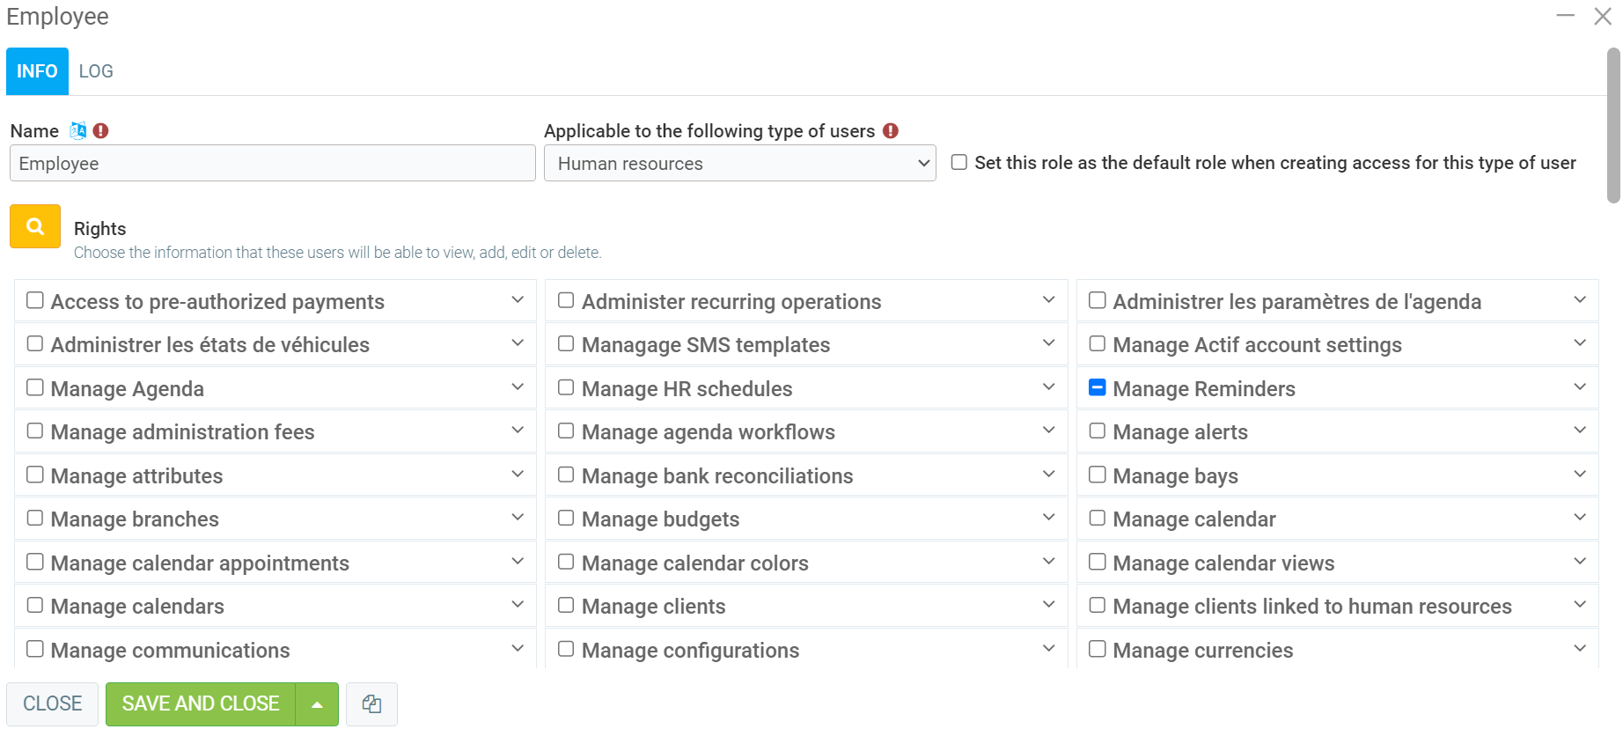This screenshot has width=1623, height=729.
Task: Click the Name input field
Action: (272, 164)
